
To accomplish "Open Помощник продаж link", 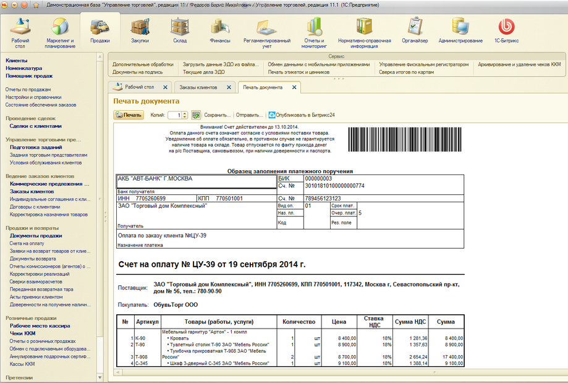I will (29, 76).
